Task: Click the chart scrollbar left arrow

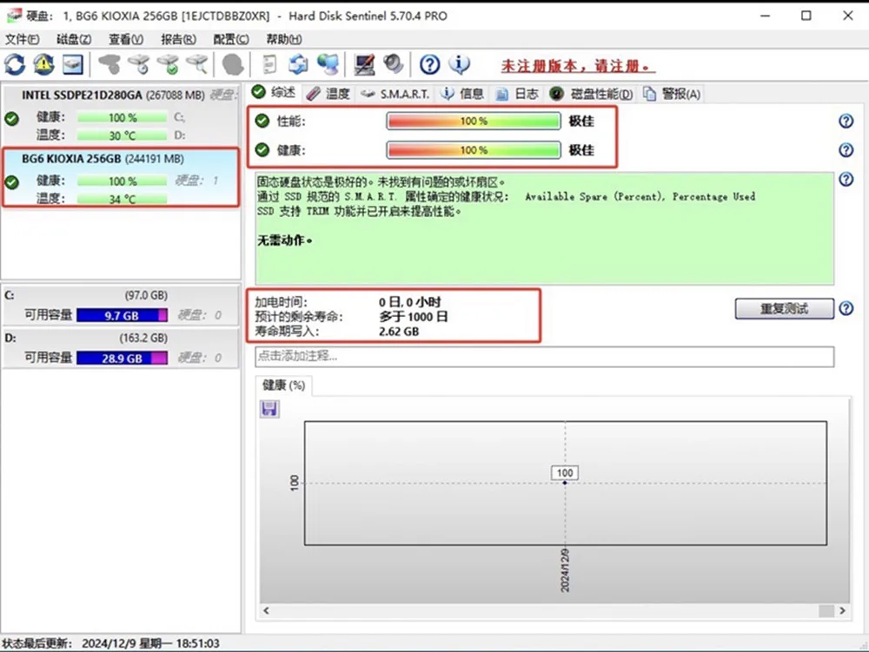Action: pos(267,610)
